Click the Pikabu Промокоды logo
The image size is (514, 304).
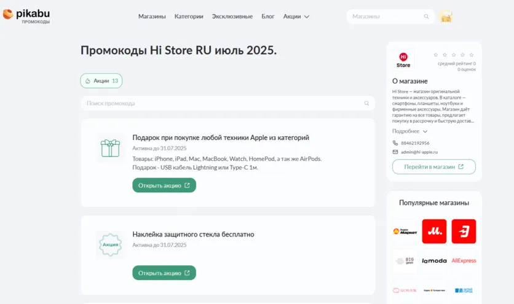point(26,16)
